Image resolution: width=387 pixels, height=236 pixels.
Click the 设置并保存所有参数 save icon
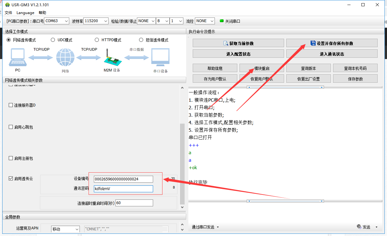313,43
